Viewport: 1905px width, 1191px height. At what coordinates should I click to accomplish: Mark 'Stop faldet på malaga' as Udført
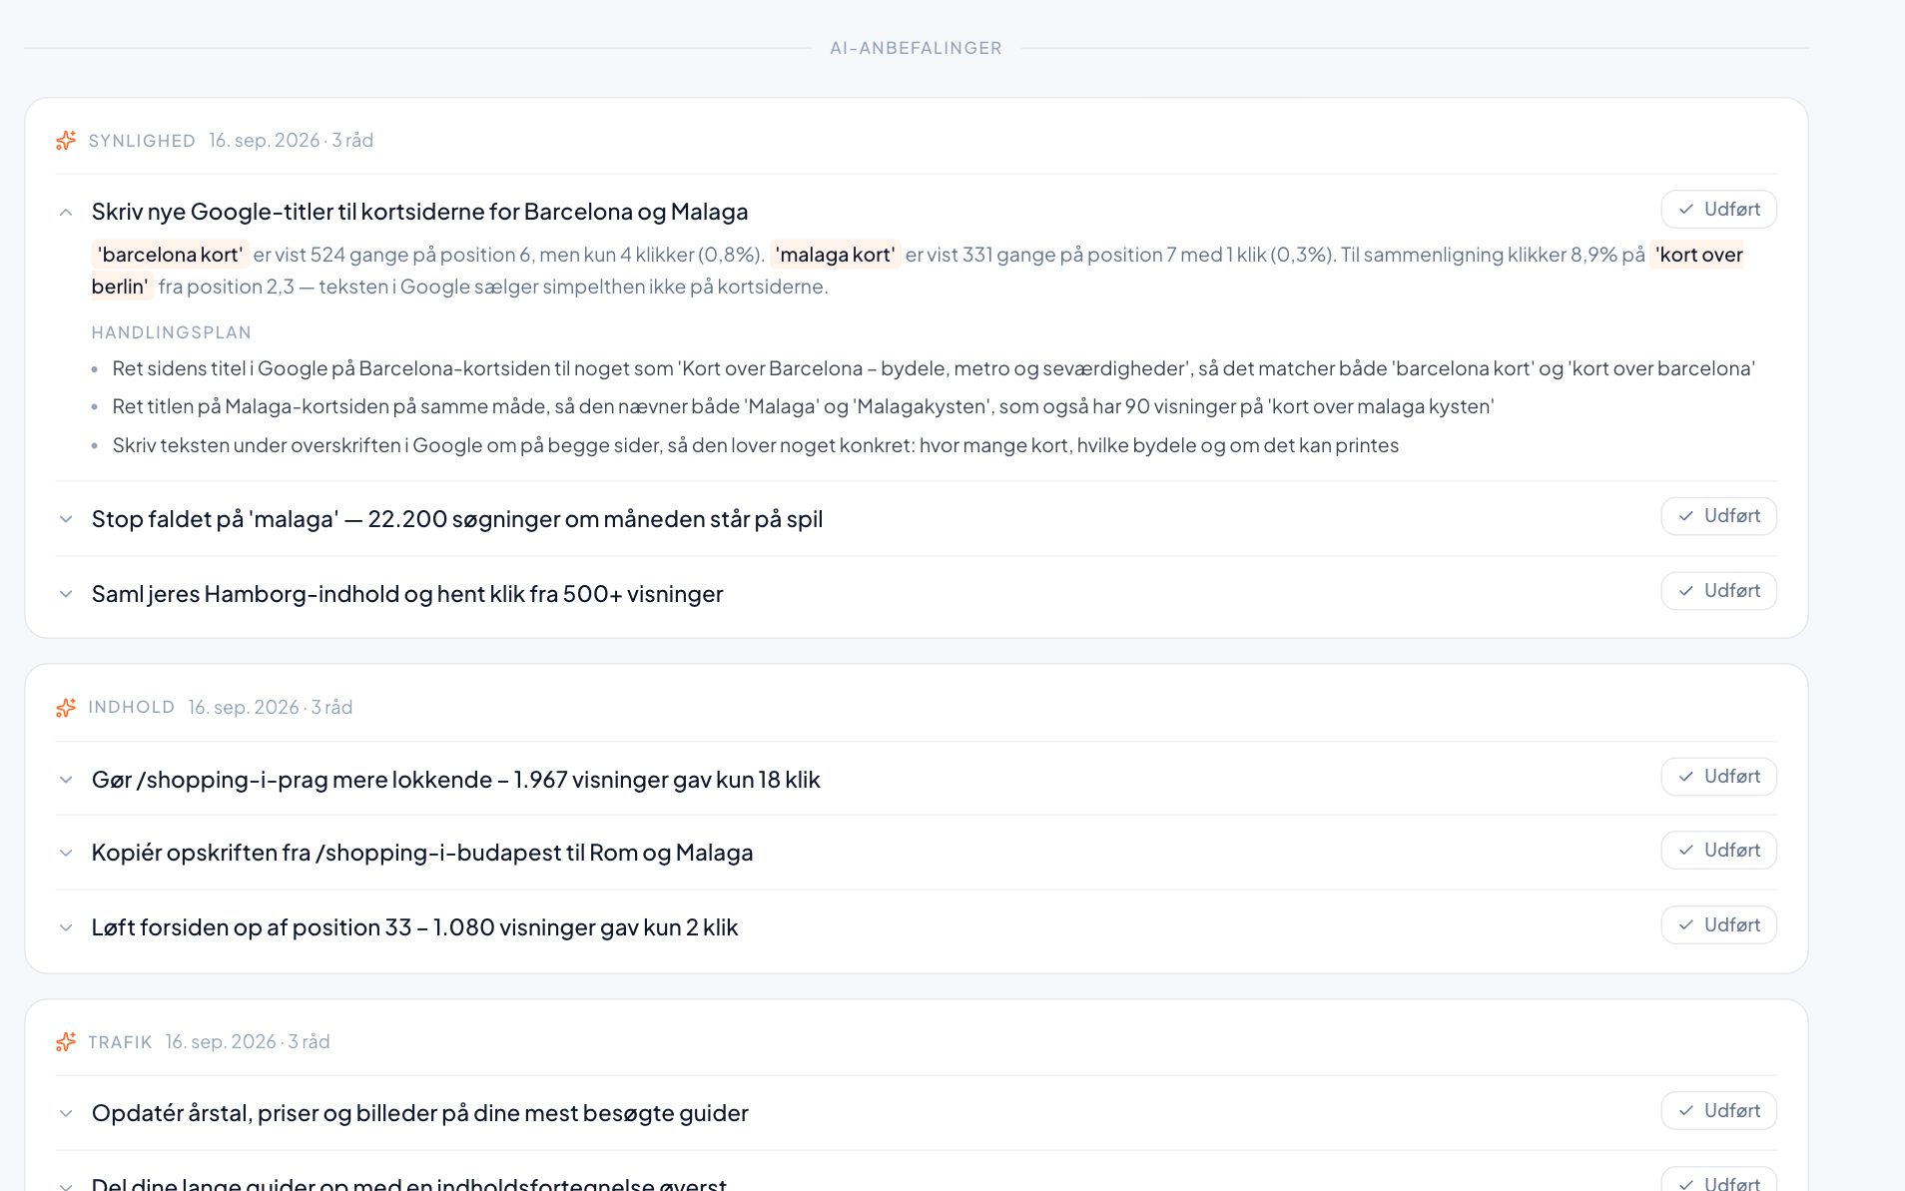[1718, 516]
